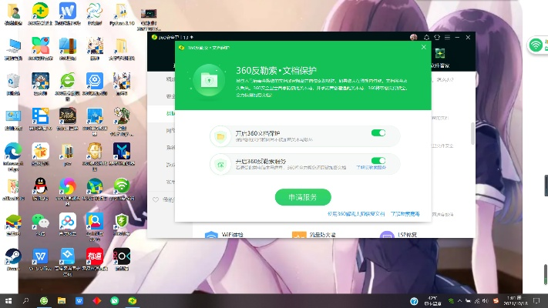
Task: Open Microsoft Edge desktop shortcut
Action: (13, 151)
